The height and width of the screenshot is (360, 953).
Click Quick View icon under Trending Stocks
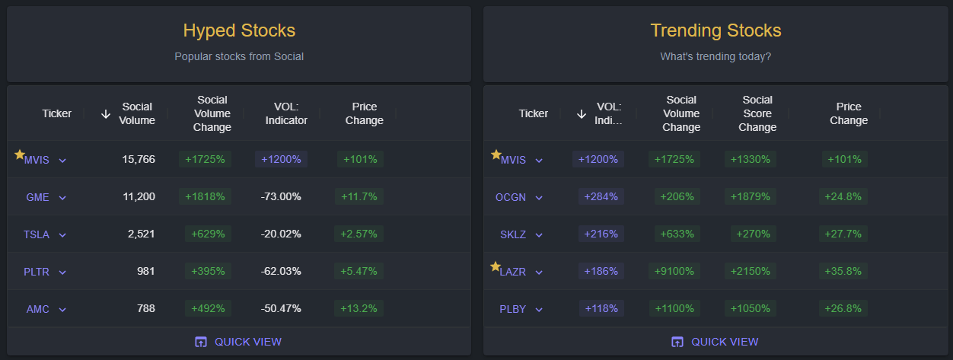pyautogui.click(x=677, y=342)
